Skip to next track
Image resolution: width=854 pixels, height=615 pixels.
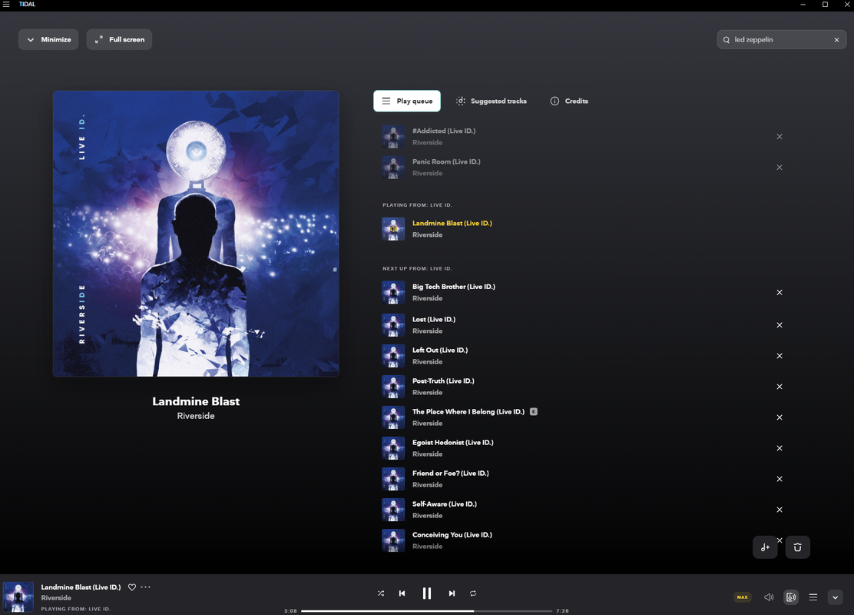[x=452, y=593]
